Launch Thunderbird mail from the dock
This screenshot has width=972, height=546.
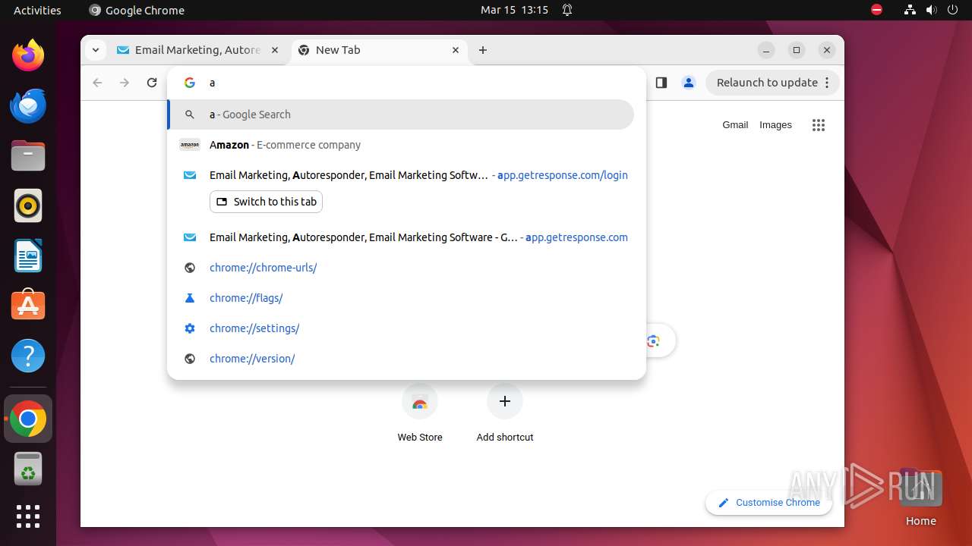[x=28, y=105]
